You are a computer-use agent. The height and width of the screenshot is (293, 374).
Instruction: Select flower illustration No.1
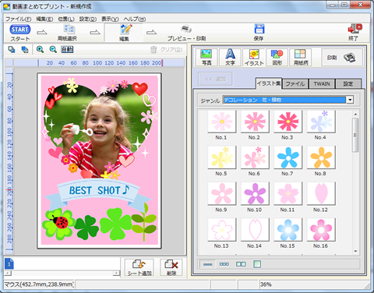coord(222,122)
